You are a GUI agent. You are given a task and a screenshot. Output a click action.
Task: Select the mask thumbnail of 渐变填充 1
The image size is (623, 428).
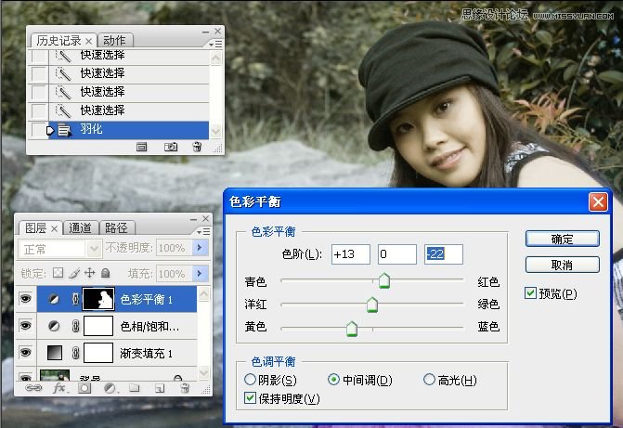98,353
